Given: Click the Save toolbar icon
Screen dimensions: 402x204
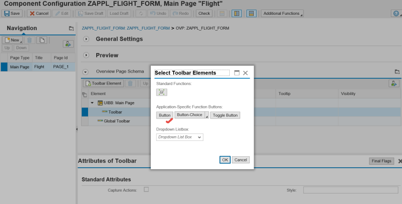Looking at the screenshot, I should click(12, 13).
